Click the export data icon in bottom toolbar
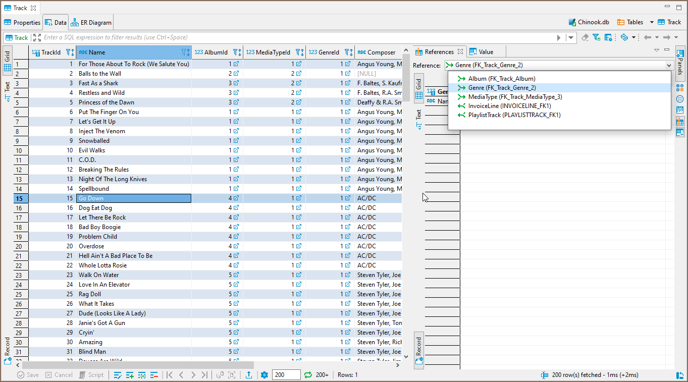 [x=249, y=375]
